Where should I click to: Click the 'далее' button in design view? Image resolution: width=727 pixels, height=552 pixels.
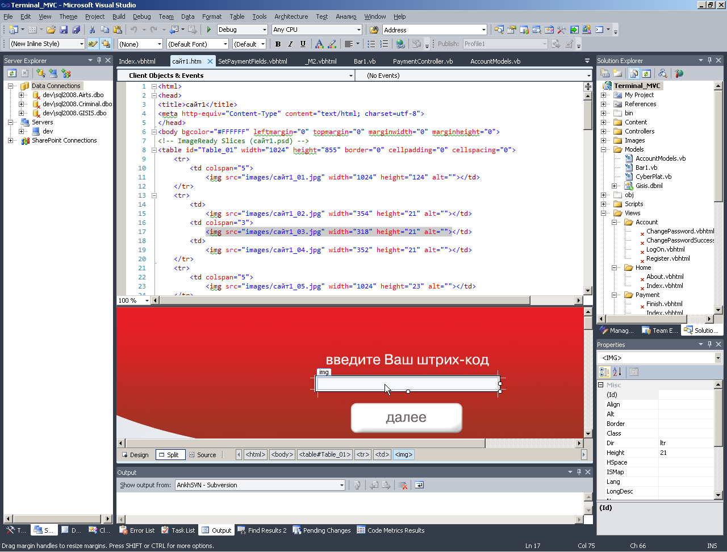[x=407, y=418]
